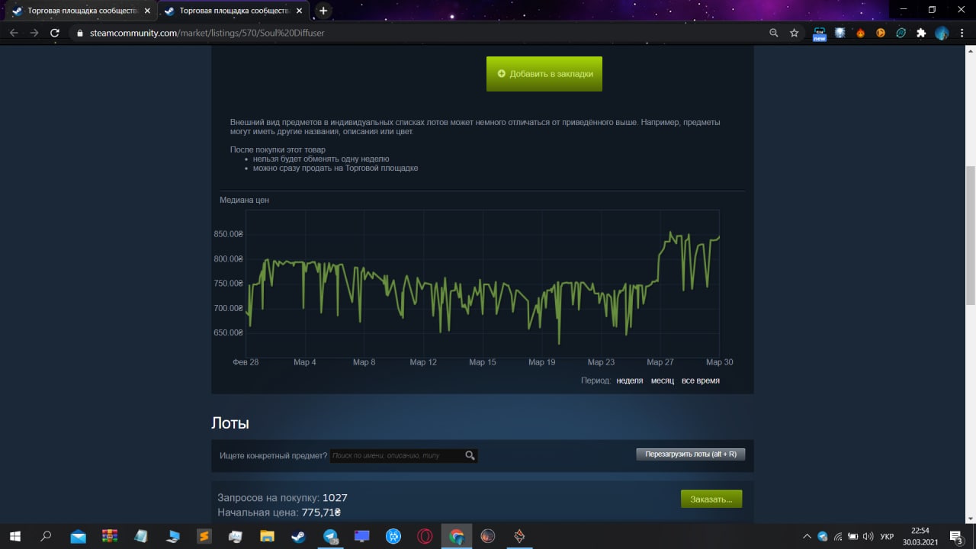Open Chrome's three-dot menu
This screenshot has width=976, height=549.
click(x=963, y=33)
